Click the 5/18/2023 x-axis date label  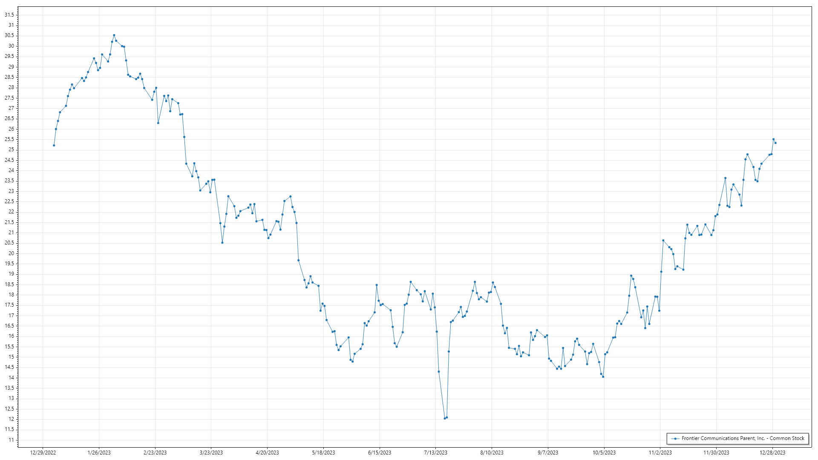(323, 452)
